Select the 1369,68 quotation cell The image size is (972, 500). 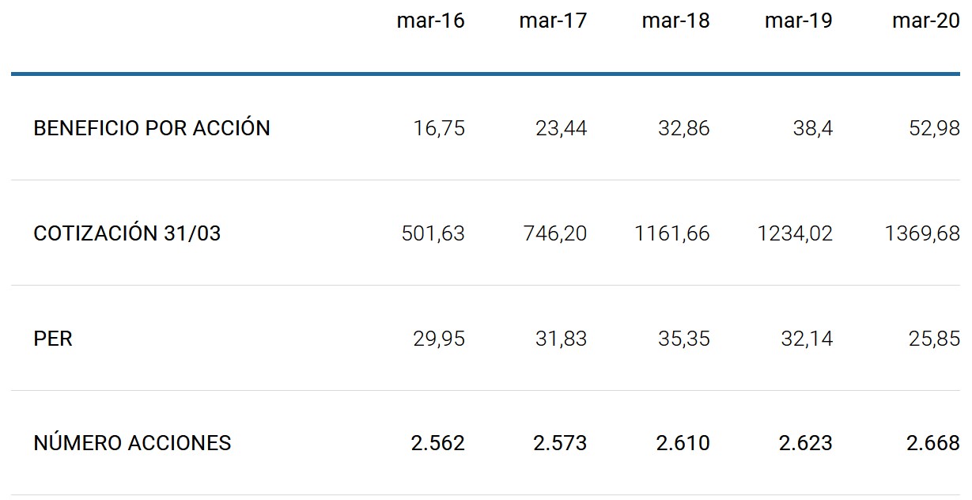(x=922, y=233)
